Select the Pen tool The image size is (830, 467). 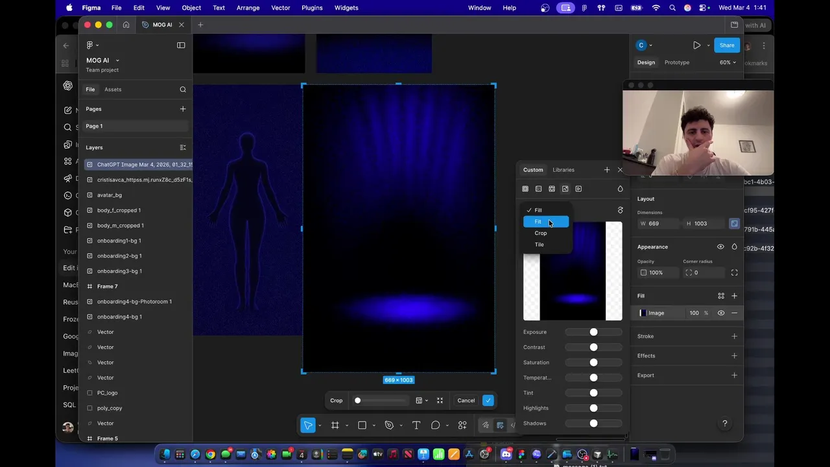(389, 425)
